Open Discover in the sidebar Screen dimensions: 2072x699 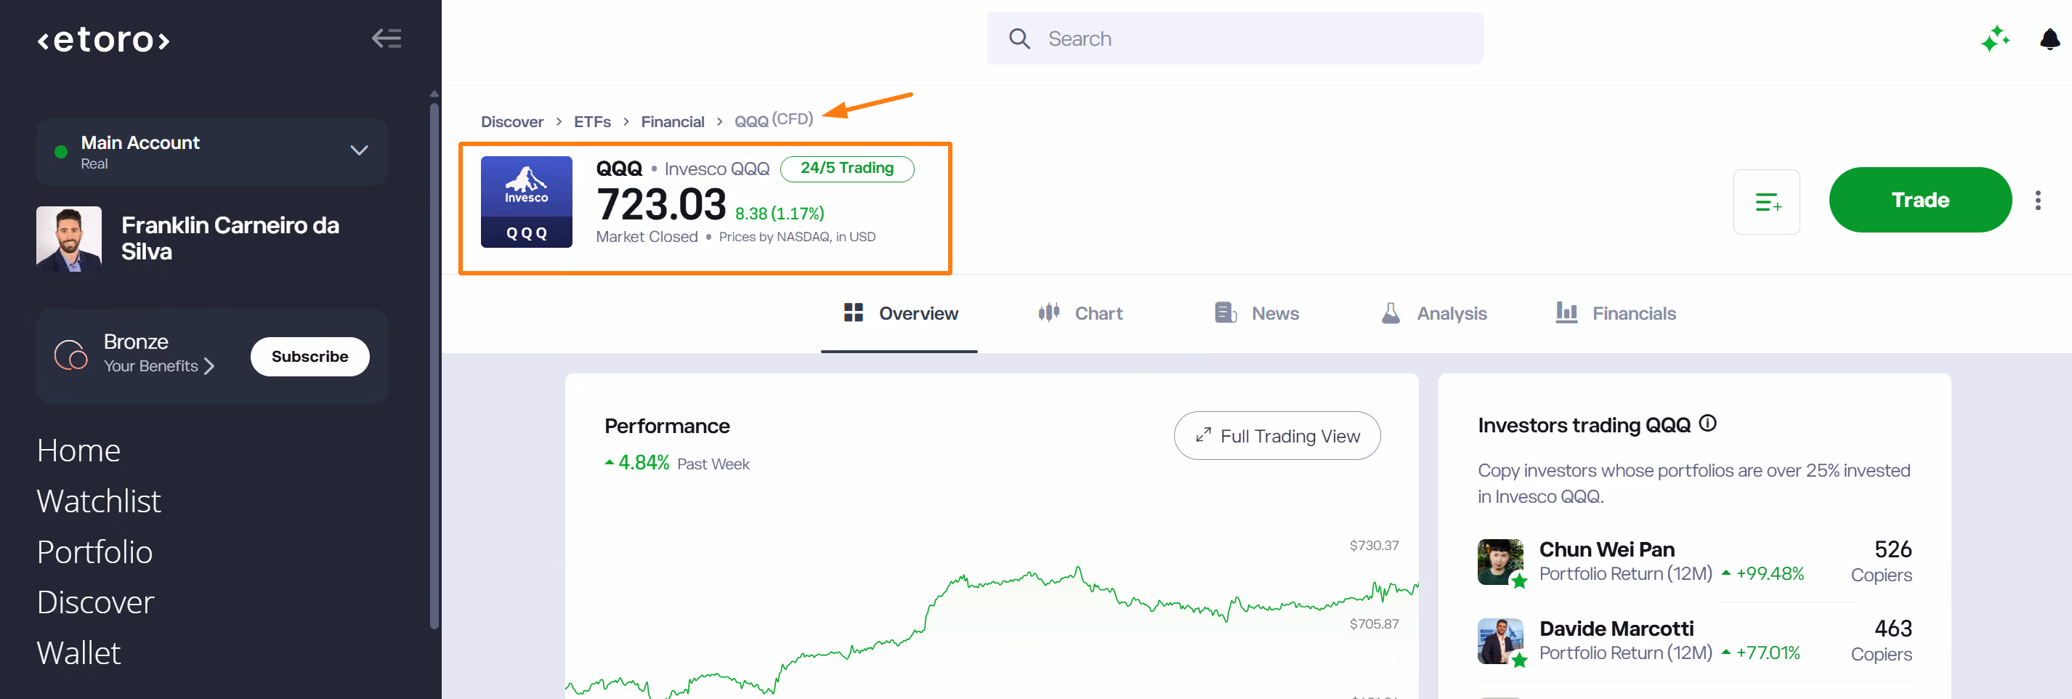[96, 602]
